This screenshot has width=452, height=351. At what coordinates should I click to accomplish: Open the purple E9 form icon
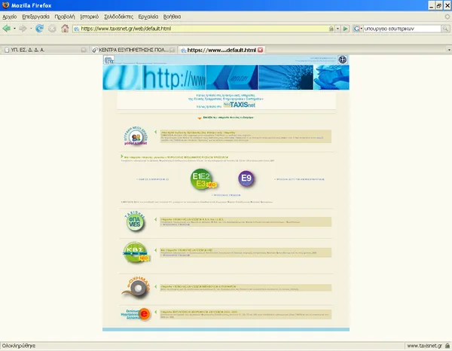click(246, 179)
